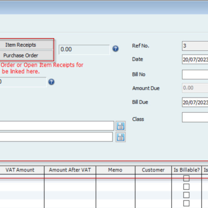Tick the second Is Billable checkbox
This screenshot has height=208, width=208.
186,187
